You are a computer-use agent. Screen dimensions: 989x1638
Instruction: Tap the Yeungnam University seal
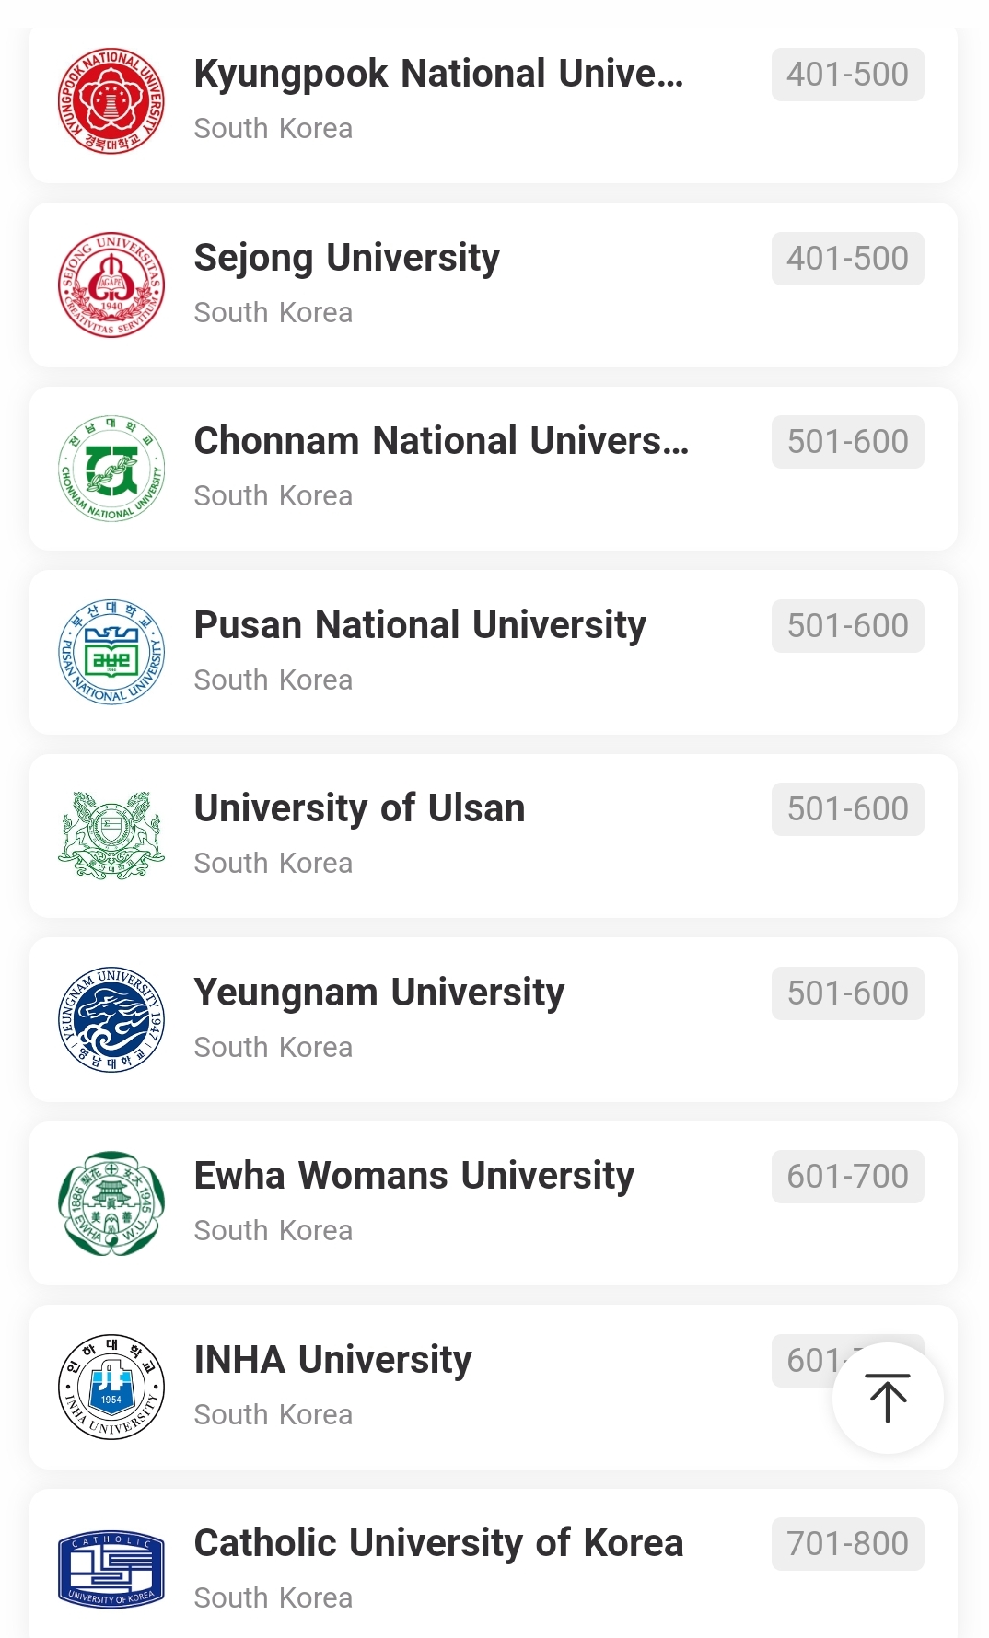[111, 1020]
